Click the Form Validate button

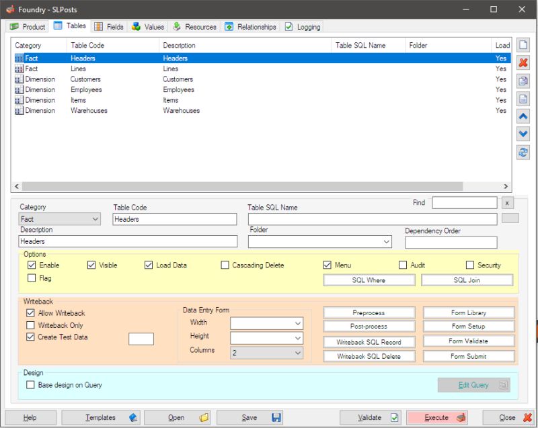[468, 341]
